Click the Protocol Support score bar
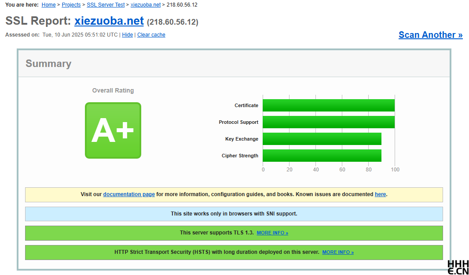This screenshot has width=469, height=275. coord(329,122)
